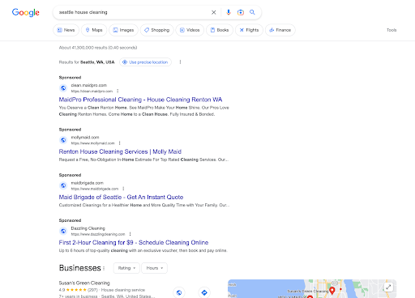Select the Shopping filter tab
Image resolution: width=415 pixels, height=298 pixels.
(x=157, y=30)
